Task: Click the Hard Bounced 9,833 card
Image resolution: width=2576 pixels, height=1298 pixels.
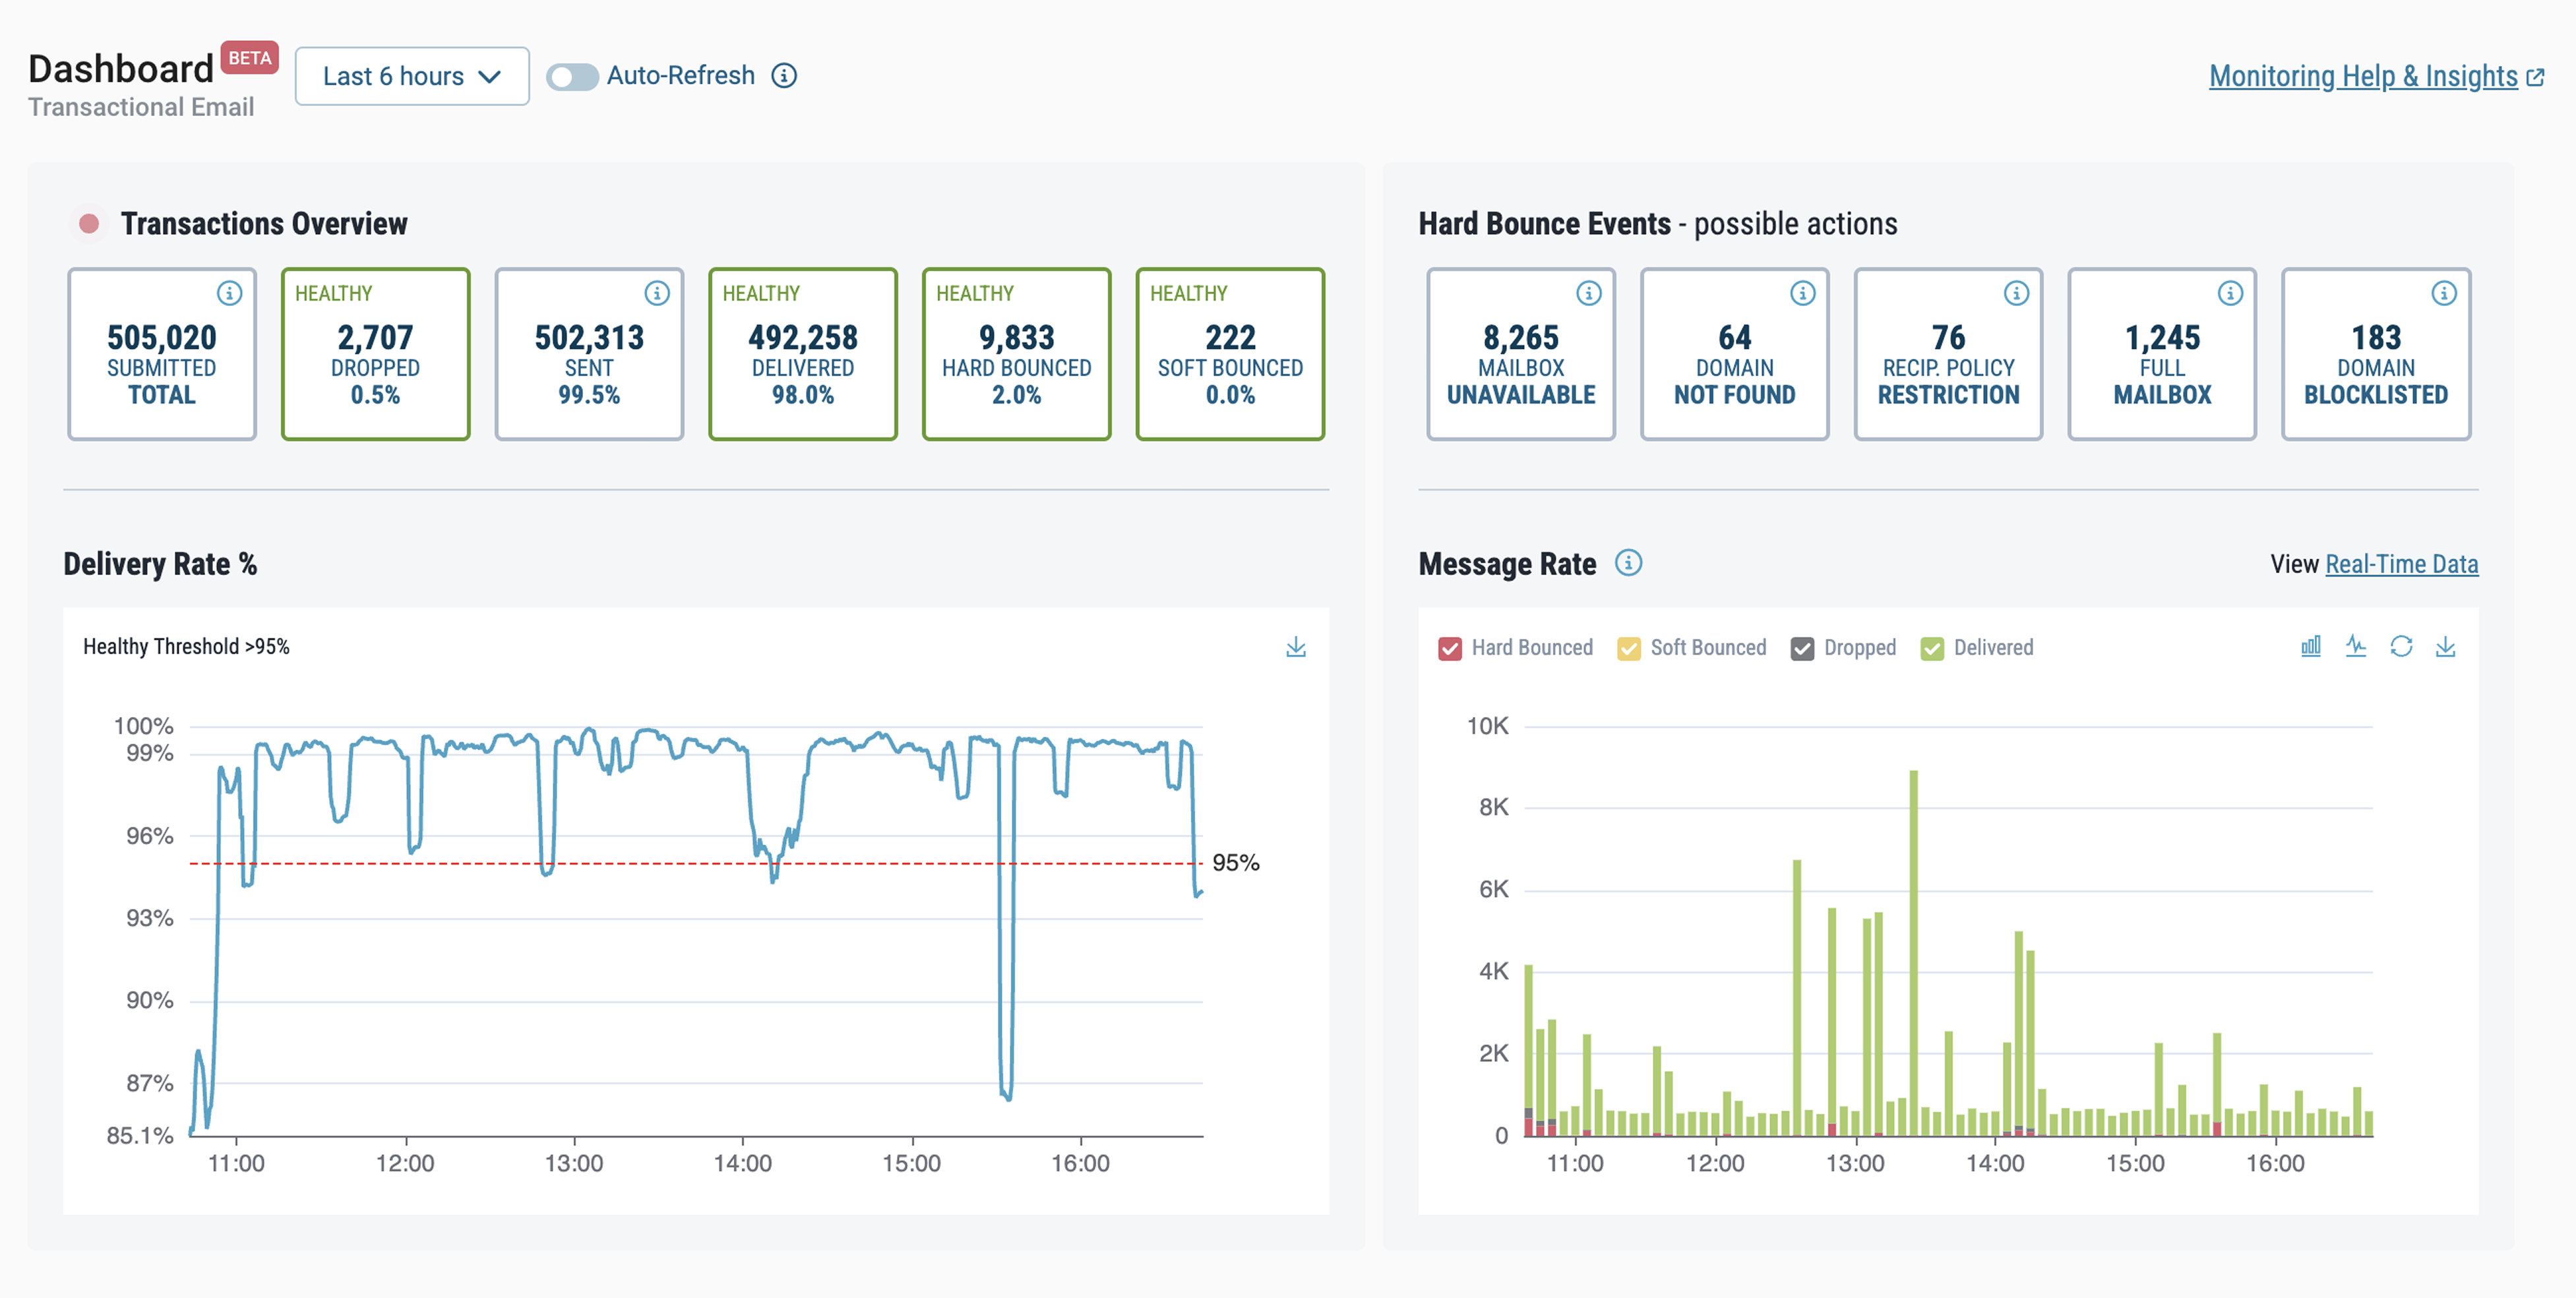Action: pos(1016,354)
